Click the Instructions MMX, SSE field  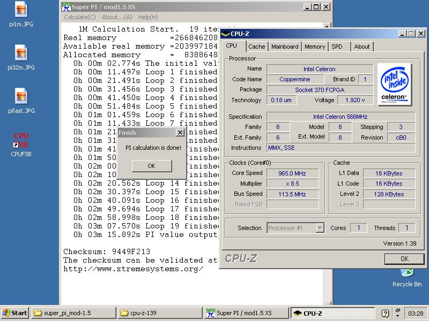coord(341,148)
